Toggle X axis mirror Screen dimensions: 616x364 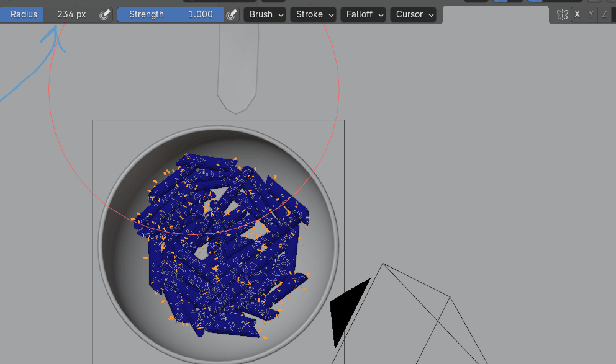(577, 14)
